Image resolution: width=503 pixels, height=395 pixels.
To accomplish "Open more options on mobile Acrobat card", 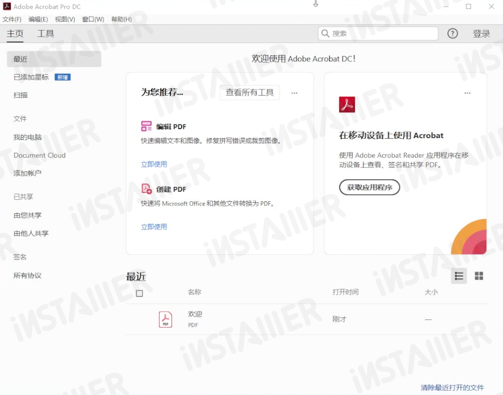I will coord(467,93).
